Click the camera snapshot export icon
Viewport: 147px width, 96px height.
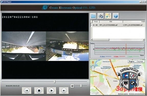click(100, 16)
